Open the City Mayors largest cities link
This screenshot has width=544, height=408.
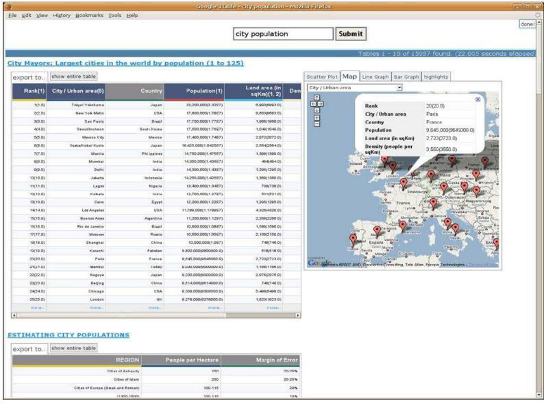(x=125, y=63)
